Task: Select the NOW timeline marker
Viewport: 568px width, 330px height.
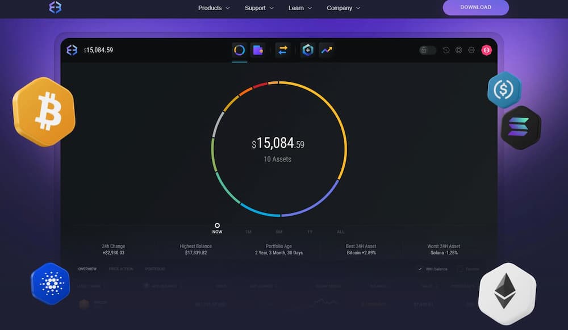Action: (x=217, y=228)
